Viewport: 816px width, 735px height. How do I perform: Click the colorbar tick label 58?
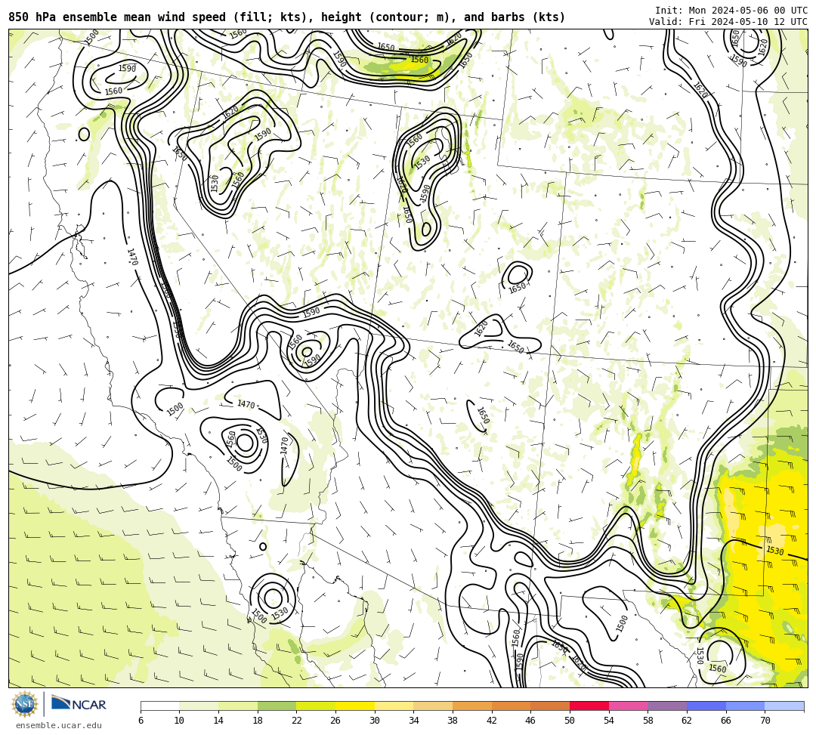pos(648,721)
